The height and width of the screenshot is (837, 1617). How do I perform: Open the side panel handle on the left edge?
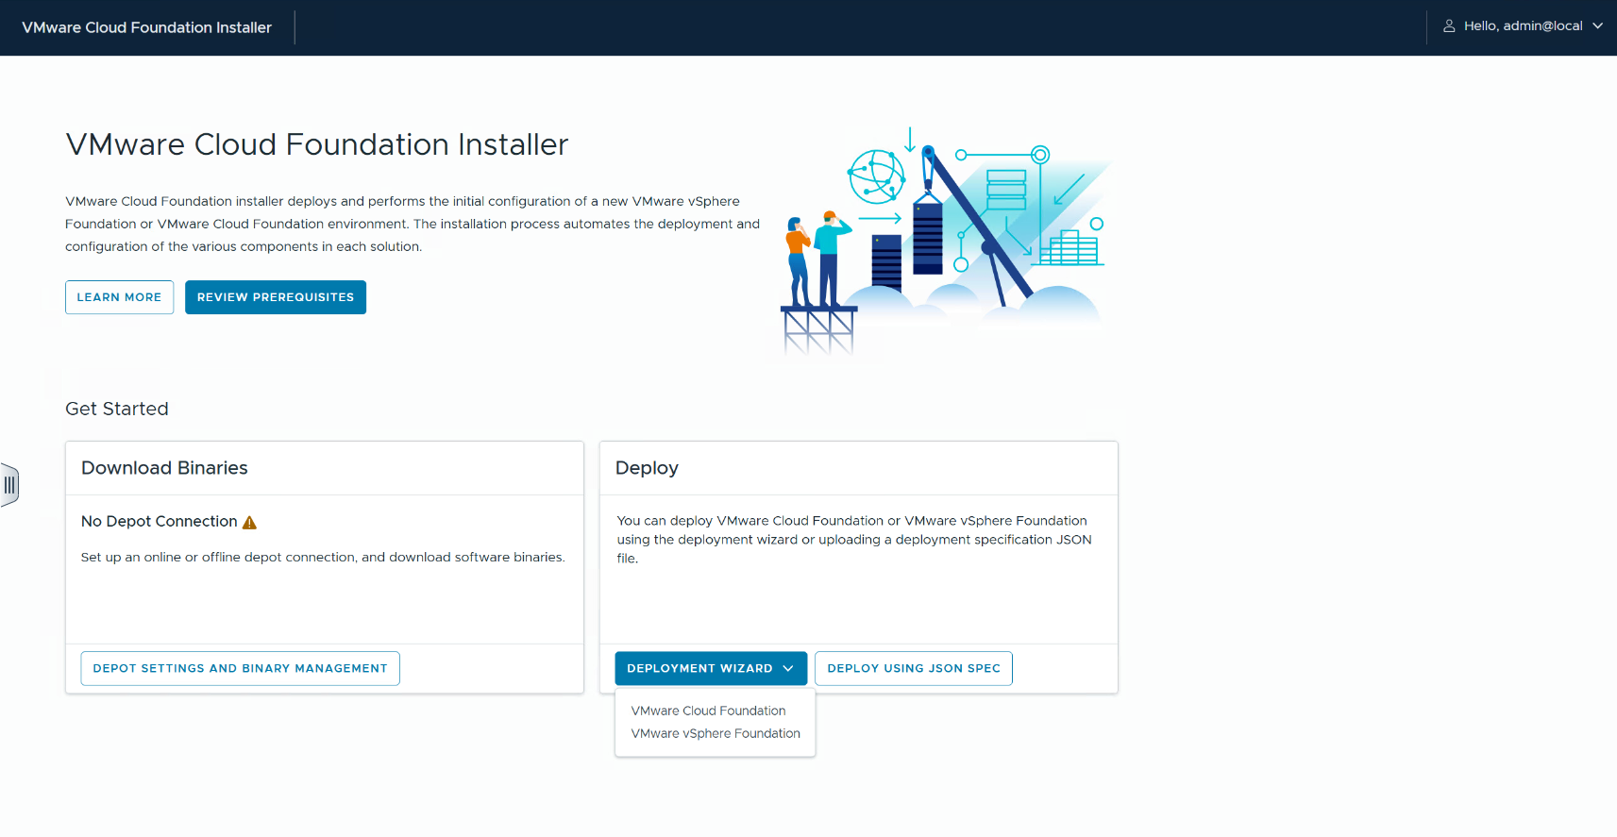[9, 485]
